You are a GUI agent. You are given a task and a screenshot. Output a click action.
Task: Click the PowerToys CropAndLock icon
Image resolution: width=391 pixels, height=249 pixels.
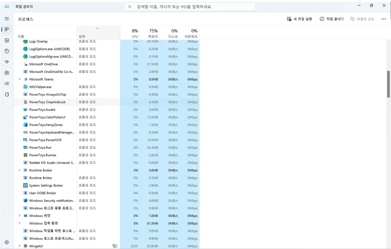pyautogui.click(x=26, y=102)
